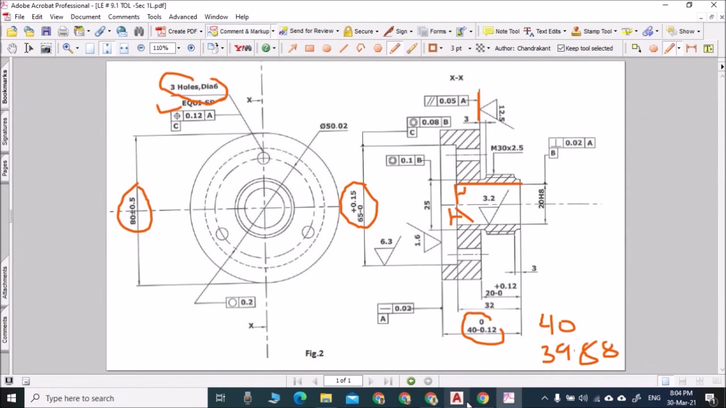The width and height of the screenshot is (726, 408).
Task: Click the Text Edits button
Action: pos(543,31)
